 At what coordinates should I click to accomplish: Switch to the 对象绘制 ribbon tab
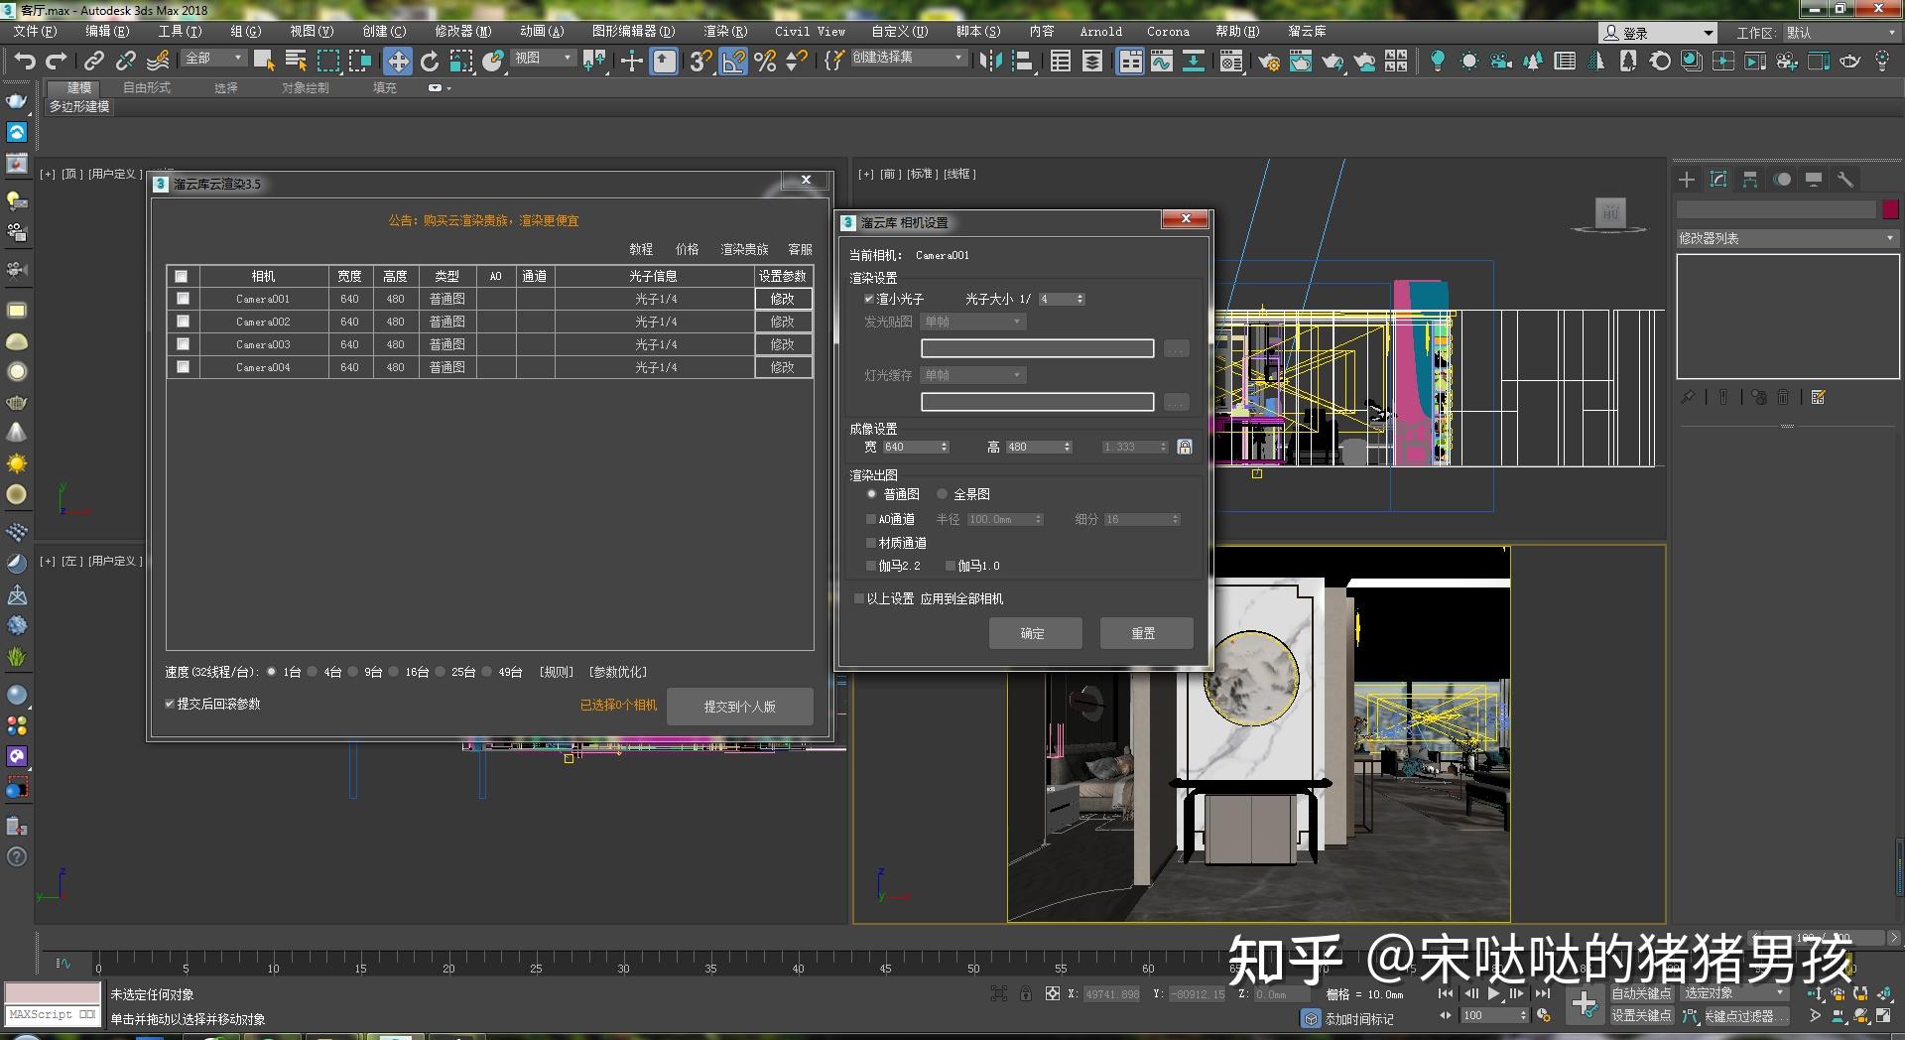tap(305, 87)
